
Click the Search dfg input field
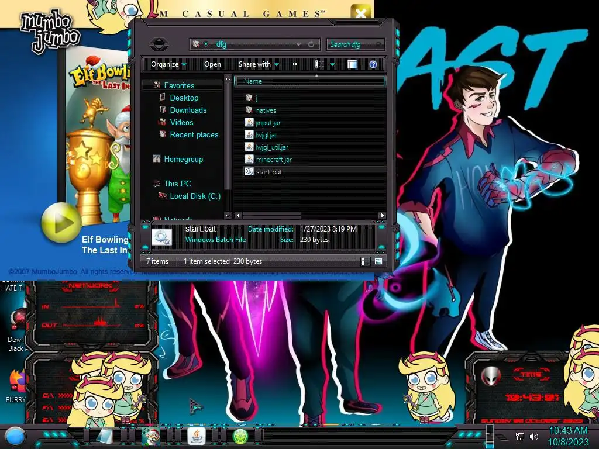pyautogui.click(x=355, y=44)
